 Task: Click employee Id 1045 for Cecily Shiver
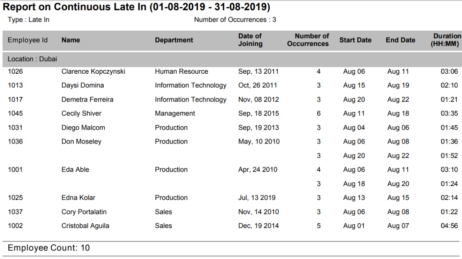pos(15,113)
